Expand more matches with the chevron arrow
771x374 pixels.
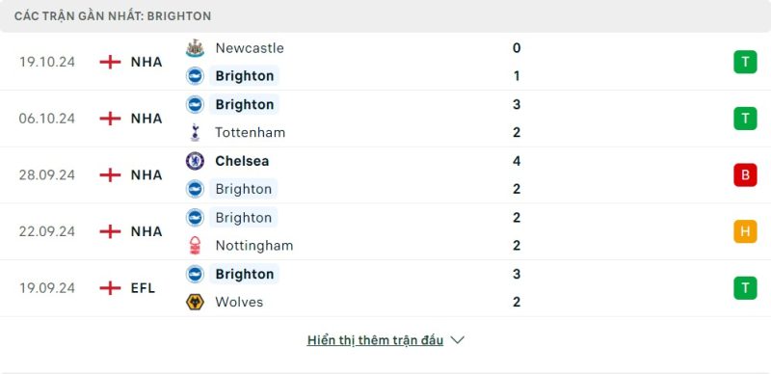[457, 340]
